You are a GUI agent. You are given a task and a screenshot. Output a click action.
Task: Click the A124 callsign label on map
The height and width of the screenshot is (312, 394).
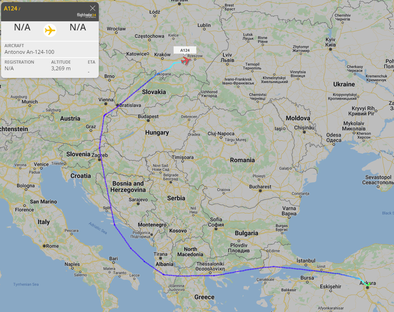coord(185,50)
